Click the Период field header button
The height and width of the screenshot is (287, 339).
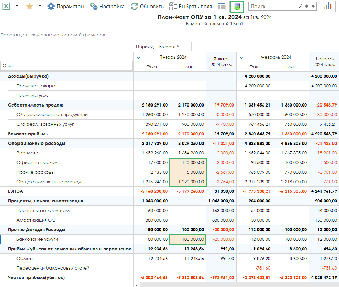pyautogui.click(x=145, y=47)
